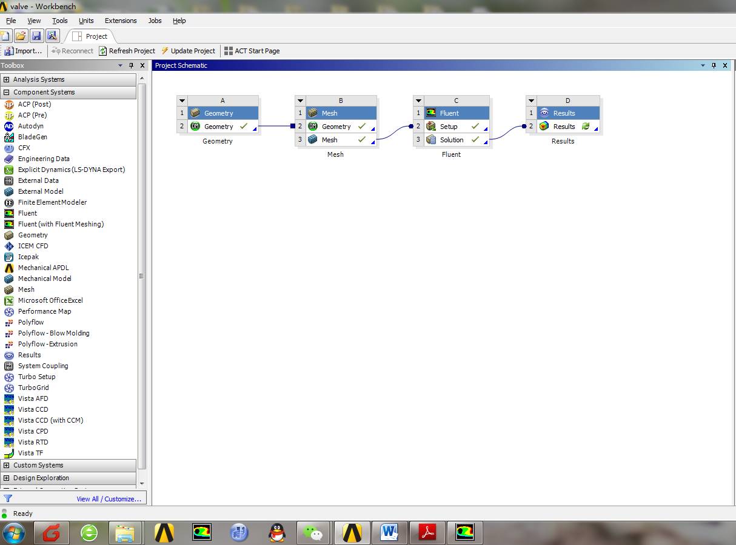Click the New project icon in toolbar
Viewport: 736px width, 545px height.
5,36
